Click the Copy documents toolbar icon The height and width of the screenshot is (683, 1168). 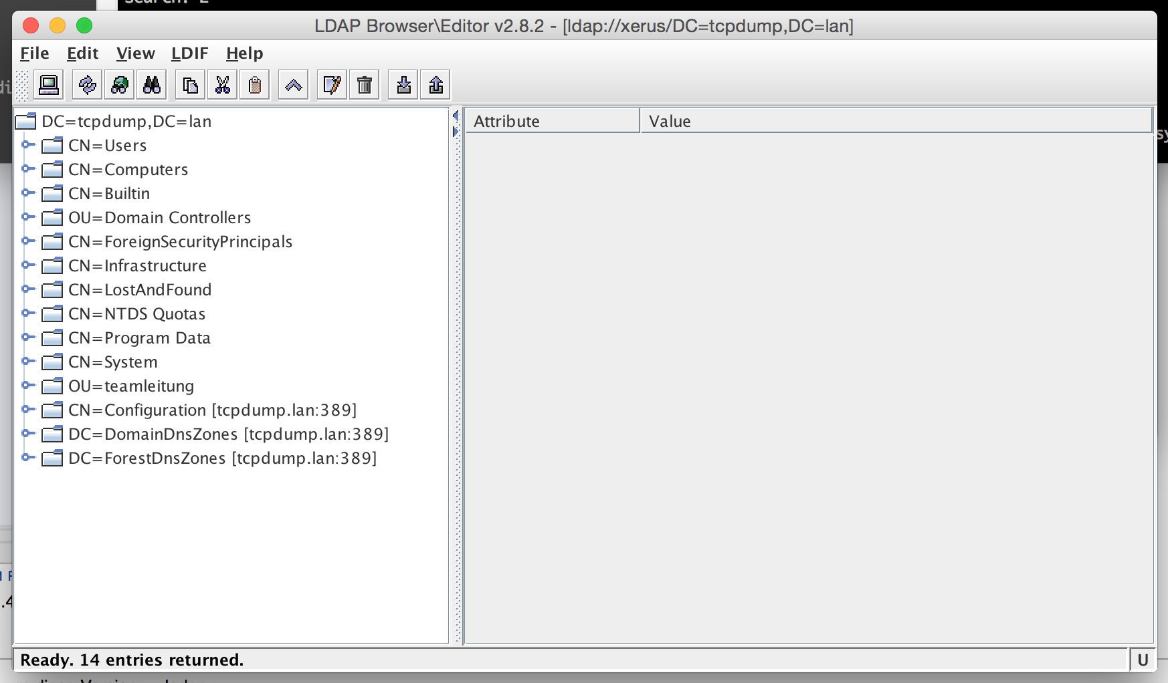click(191, 85)
